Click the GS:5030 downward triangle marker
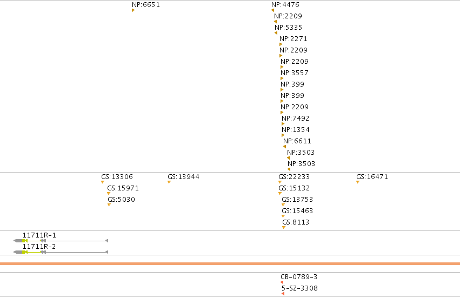 click(109, 205)
